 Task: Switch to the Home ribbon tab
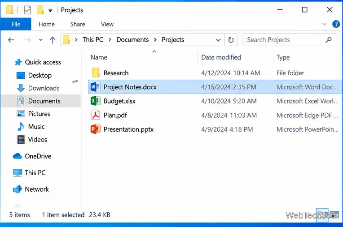(x=47, y=24)
